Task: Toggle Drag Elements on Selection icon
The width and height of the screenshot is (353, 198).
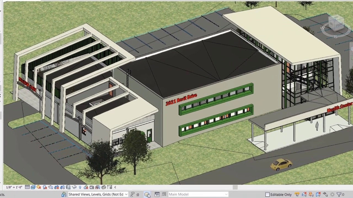Action: 325,194
